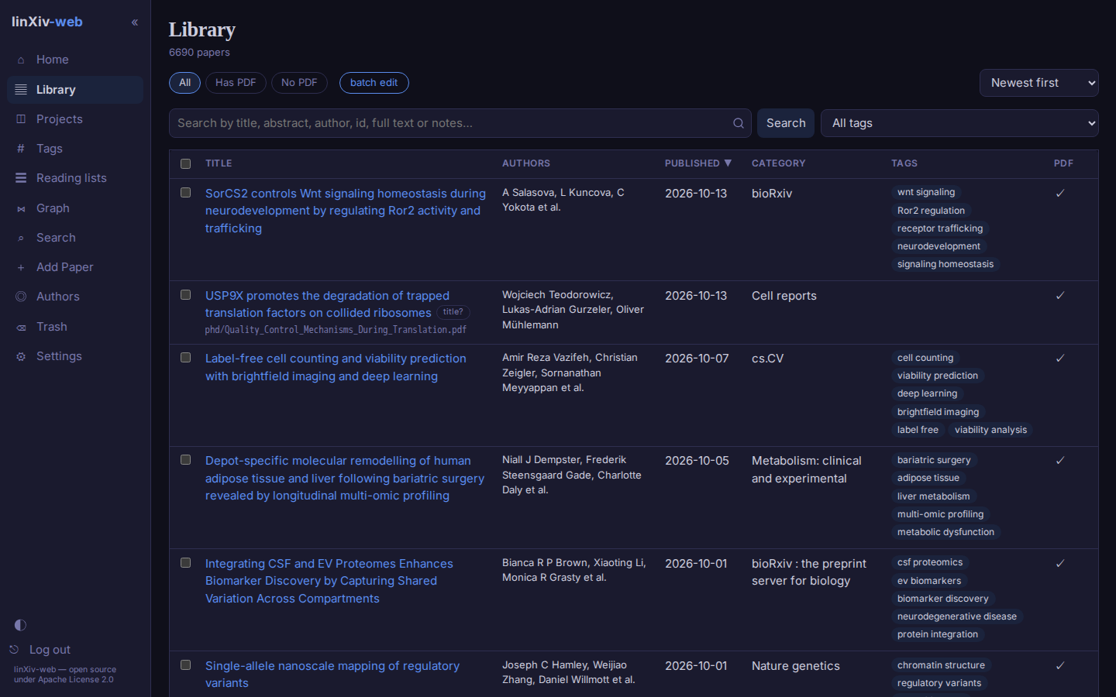Open the Projects menu item
Image resolution: width=1116 pixels, height=697 pixels.
(x=75, y=119)
